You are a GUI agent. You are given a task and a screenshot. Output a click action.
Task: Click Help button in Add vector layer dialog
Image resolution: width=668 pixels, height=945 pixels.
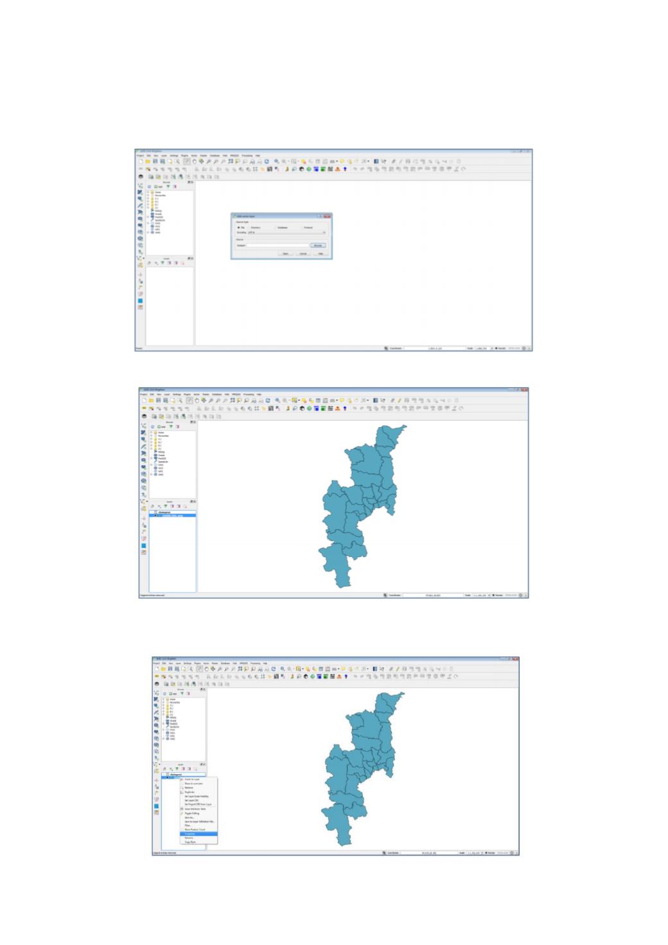[x=321, y=254]
